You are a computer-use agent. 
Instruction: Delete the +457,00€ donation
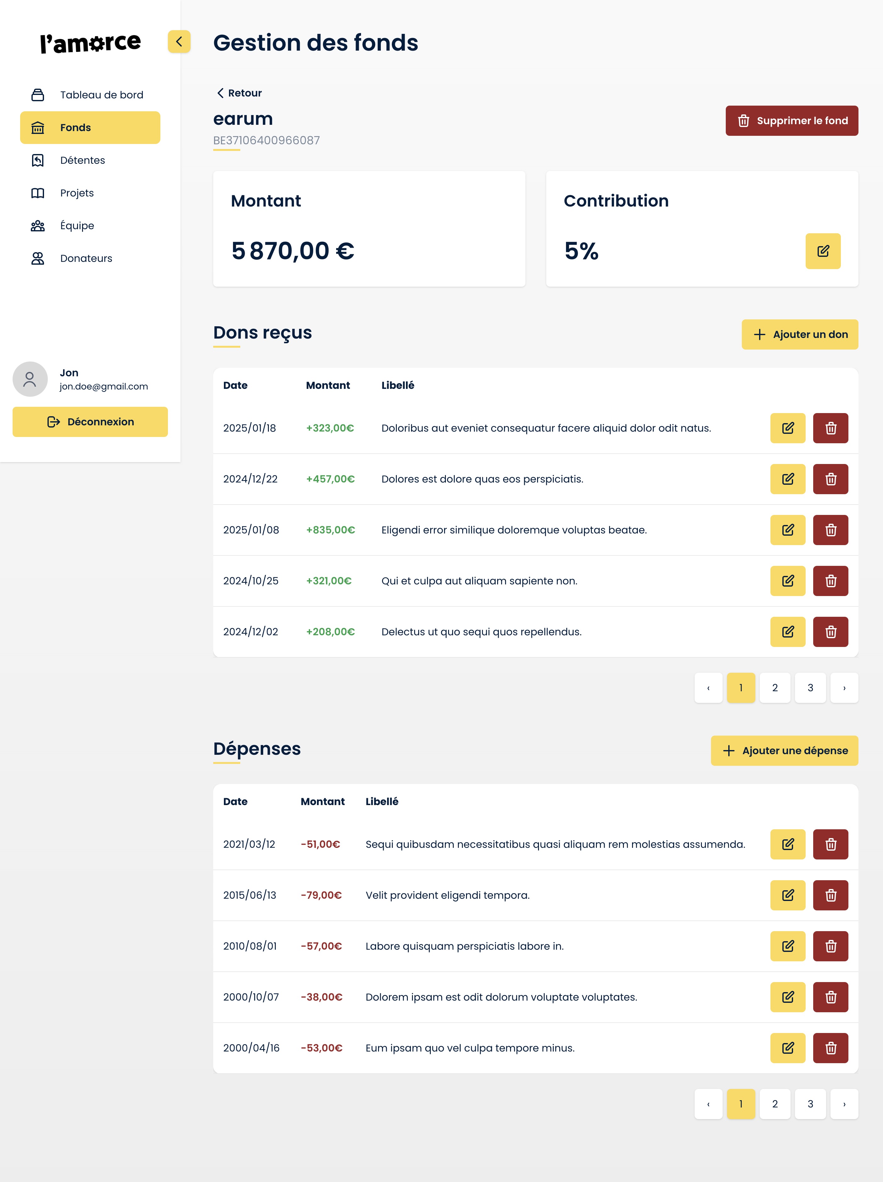point(830,479)
